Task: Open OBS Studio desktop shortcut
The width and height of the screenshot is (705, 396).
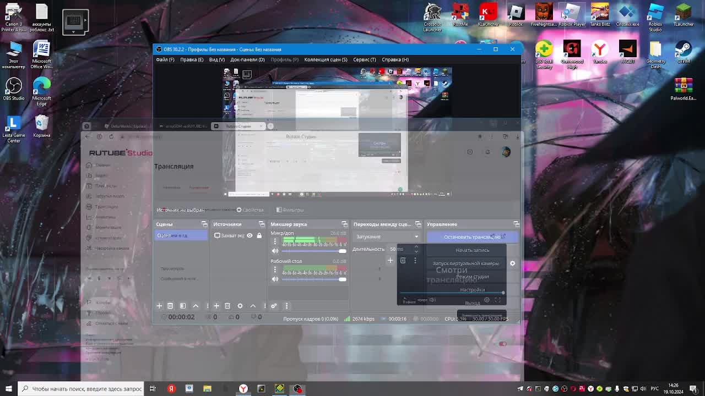Action: coord(14,89)
